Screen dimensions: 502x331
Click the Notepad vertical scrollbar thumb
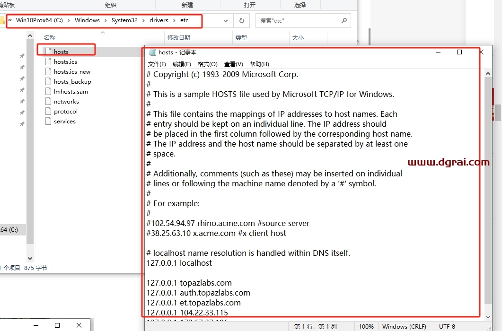488,191
